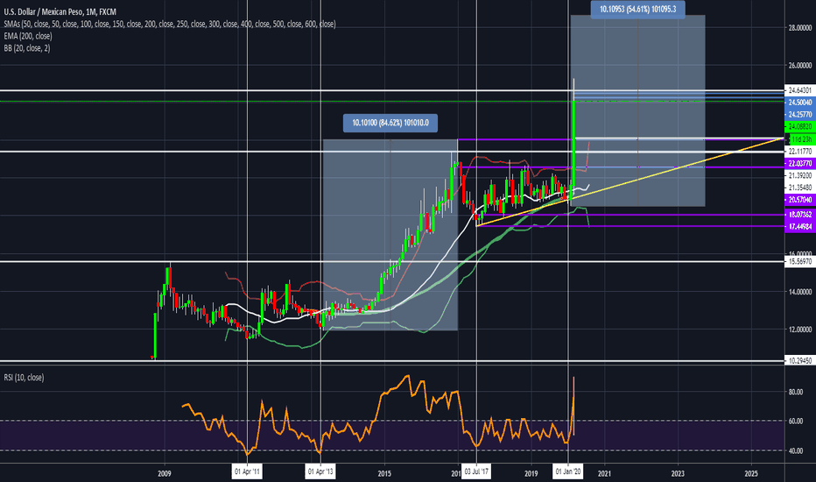
Task: Click the blue 24.50040 price label
Action: (x=800, y=103)
